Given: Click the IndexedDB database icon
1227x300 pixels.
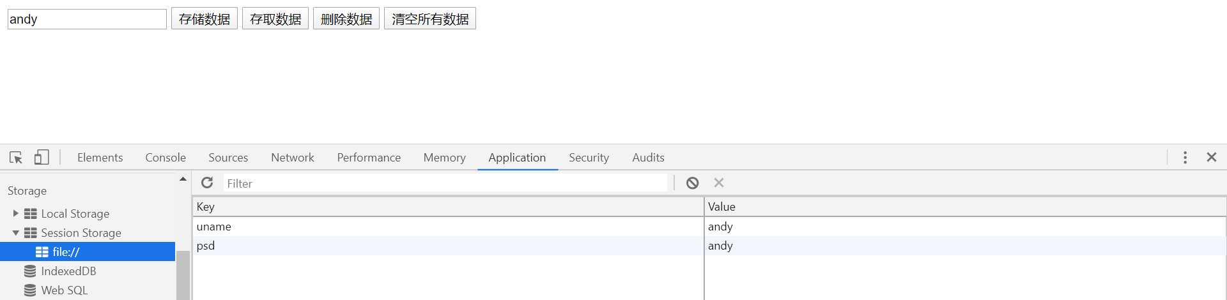Looking at the screenshot, I should pos(30,271).
